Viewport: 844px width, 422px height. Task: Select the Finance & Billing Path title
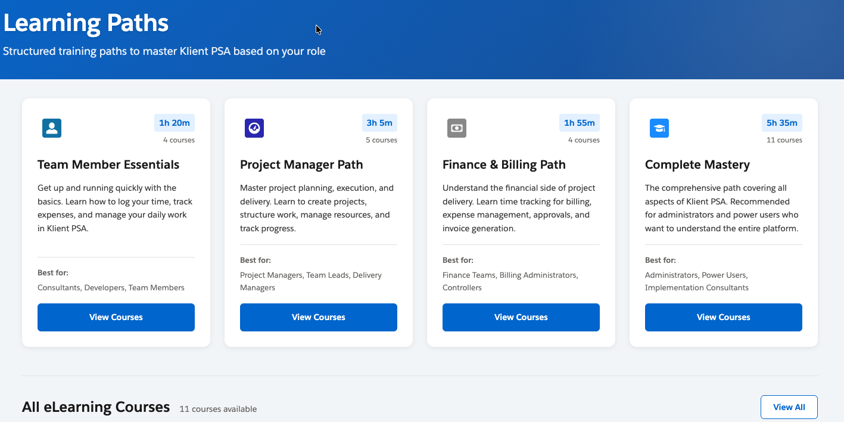pyautogui.click(x=504, y=165)
